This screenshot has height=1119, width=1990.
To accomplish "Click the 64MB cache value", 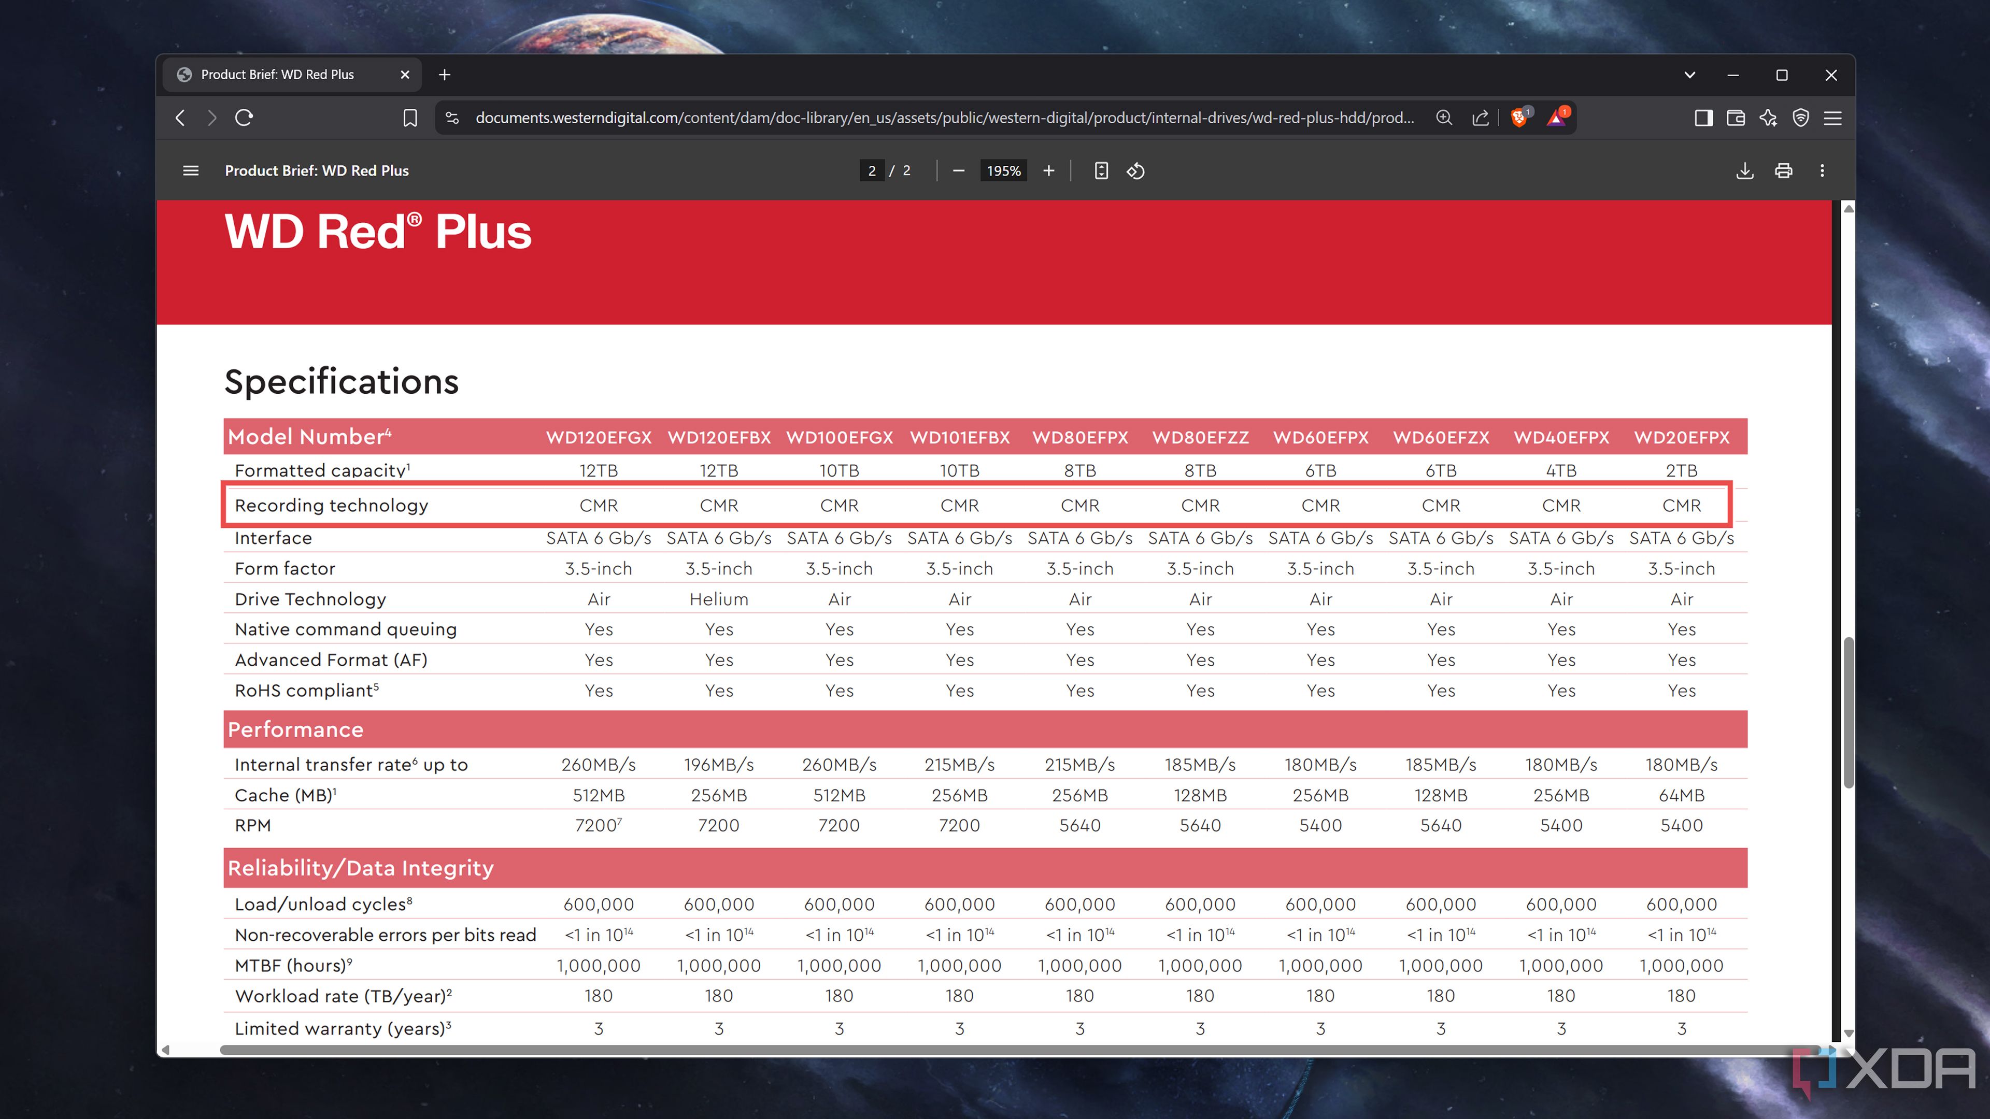I will [1682, 795].
